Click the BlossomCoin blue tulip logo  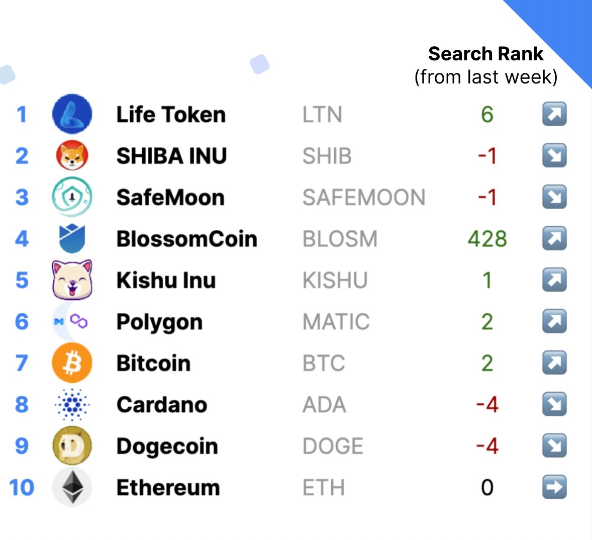click(72, 238)
